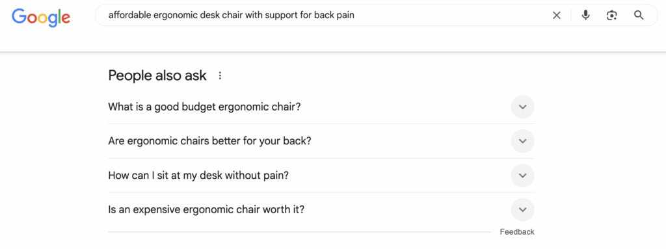Viewport: 666px width, 249px height.
Task: Clear the search query with X
Action: 557,16
